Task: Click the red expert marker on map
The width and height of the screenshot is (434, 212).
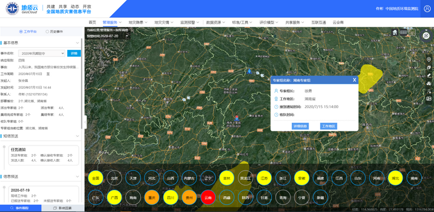Action: tap(237, 118)
